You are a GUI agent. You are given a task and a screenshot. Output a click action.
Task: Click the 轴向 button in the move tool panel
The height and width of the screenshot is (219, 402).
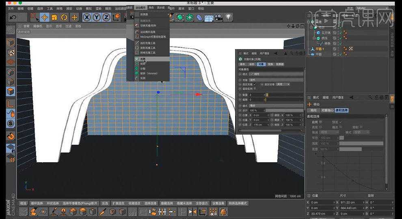[x=313, y=110]
